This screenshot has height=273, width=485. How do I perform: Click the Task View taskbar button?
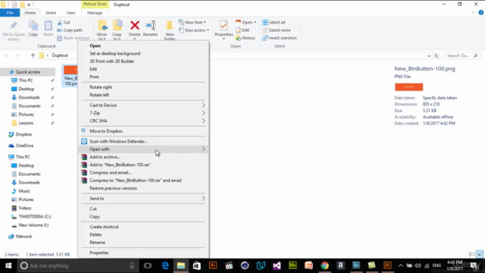coord(148,265)
